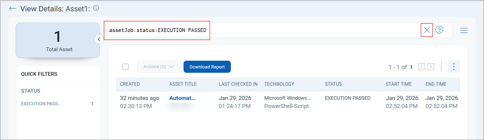Clear the search query with the X icon
Screen dimensions: 484x140
point(427,30)
